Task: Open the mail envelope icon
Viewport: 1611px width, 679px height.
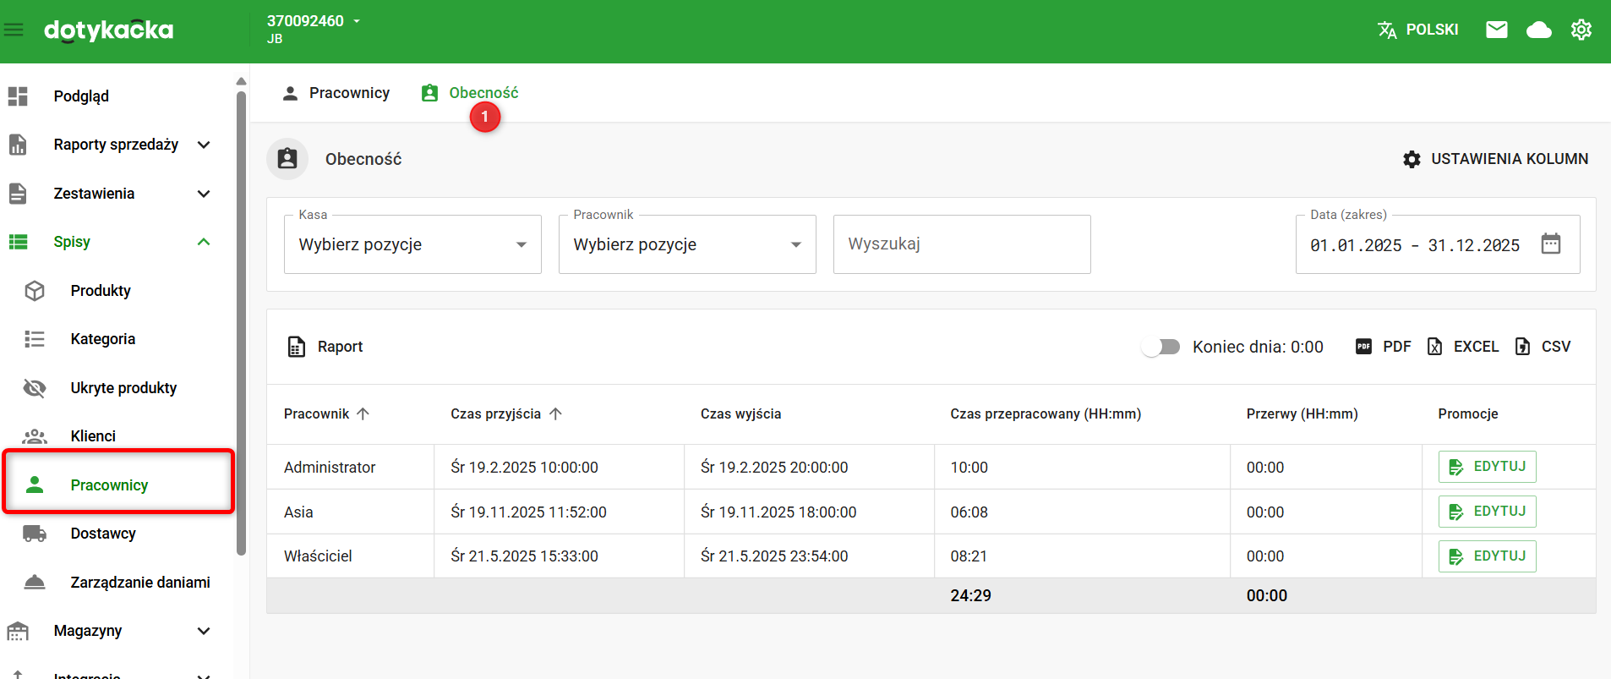Action: pos(1496,30)
